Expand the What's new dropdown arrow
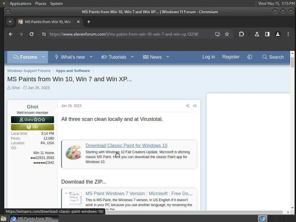This screenshot has height=222, width=296. coord(91,57)
